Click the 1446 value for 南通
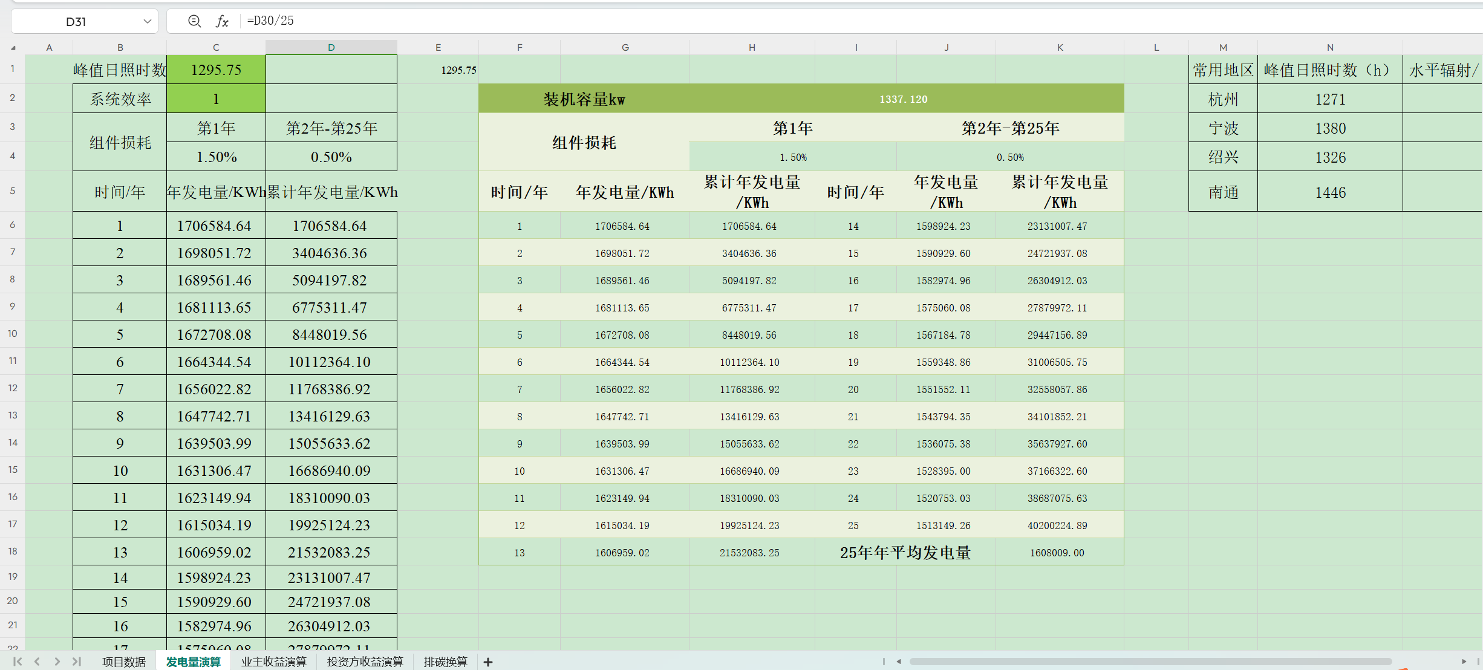The width and height of the screenshot is (1483, 670). (x=1330, y=192)
